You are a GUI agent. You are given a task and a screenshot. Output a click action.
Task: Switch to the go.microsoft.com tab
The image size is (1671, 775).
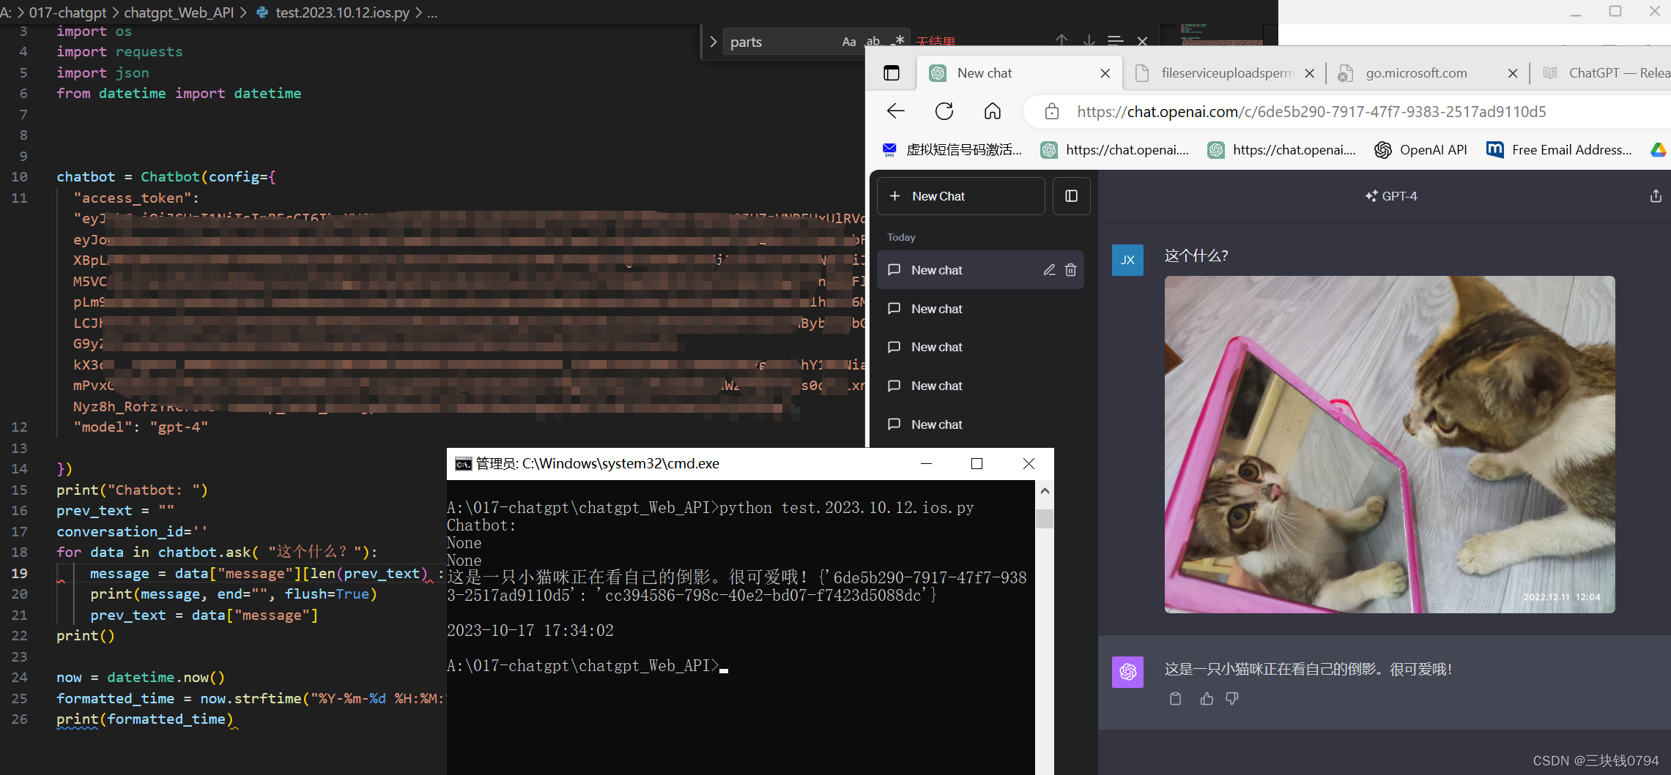tap(1415, 73)
